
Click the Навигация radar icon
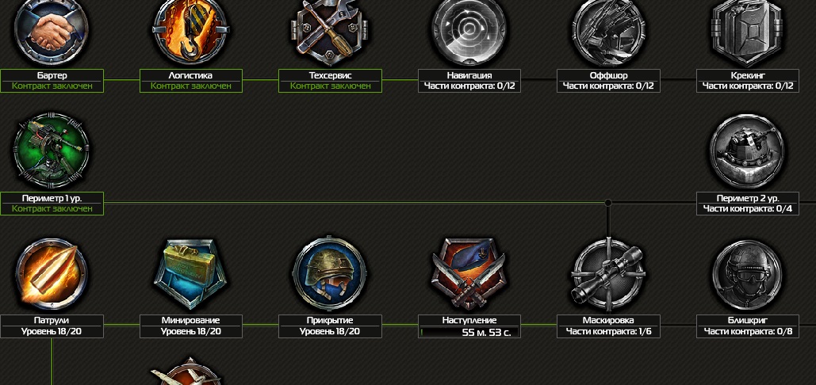pyautogui.click(x=469, y=29)
